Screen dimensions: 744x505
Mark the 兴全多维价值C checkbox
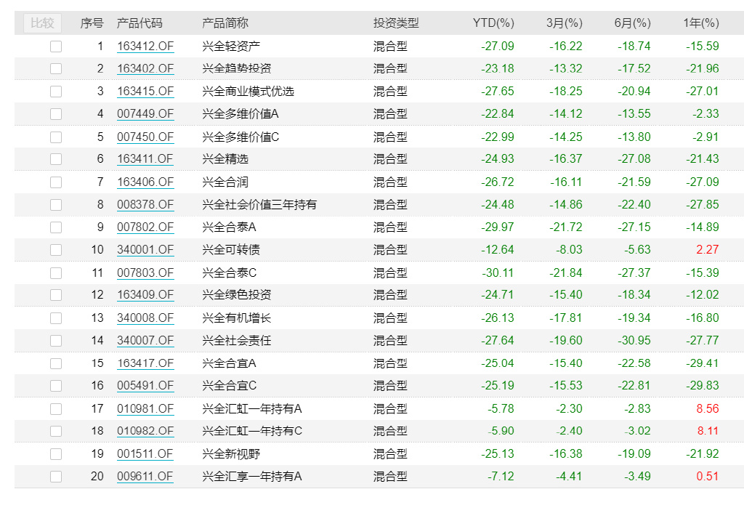pos(56,137)
